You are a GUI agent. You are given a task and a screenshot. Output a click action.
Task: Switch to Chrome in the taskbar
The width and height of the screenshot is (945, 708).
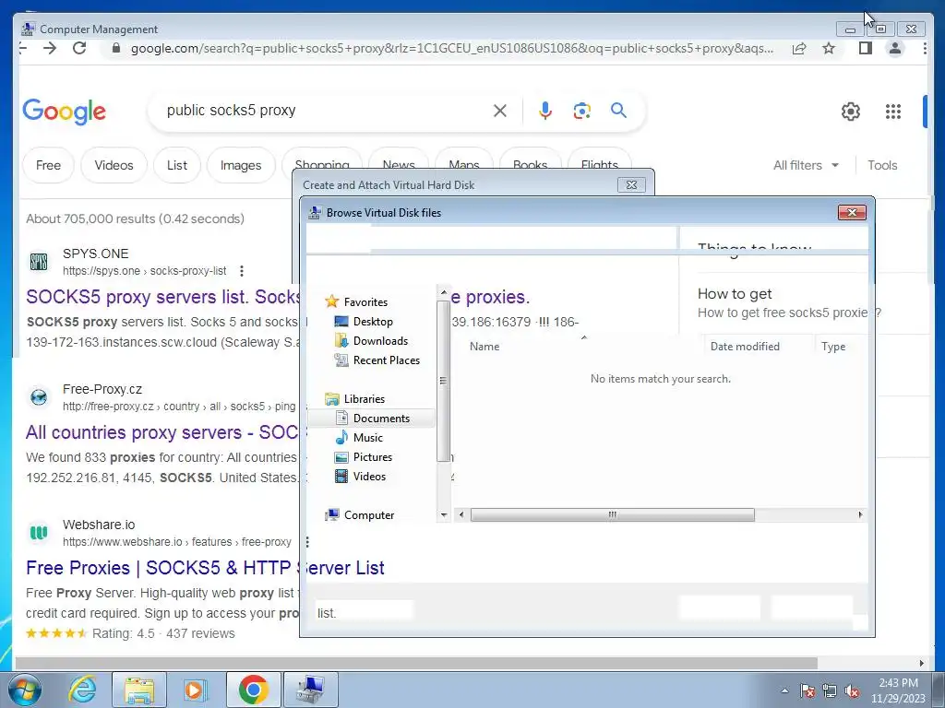(x=253, y=690)
